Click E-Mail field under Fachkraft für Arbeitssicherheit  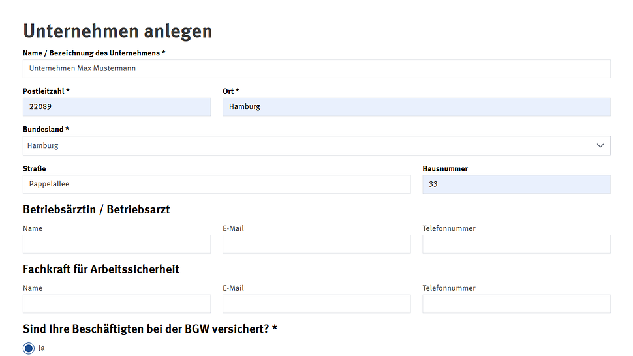316,304
